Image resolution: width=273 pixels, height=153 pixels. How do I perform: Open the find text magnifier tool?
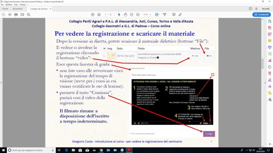[x=28, y=15]
